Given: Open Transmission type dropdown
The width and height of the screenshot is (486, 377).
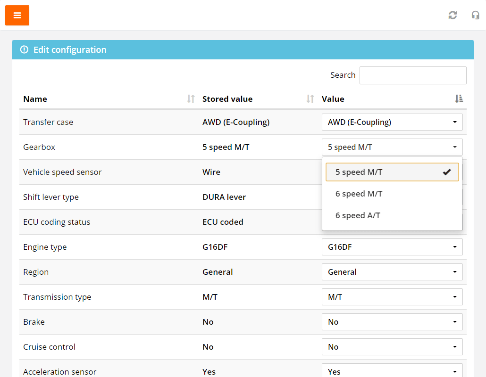Looking at the screenshot, I should click(392, 297).
